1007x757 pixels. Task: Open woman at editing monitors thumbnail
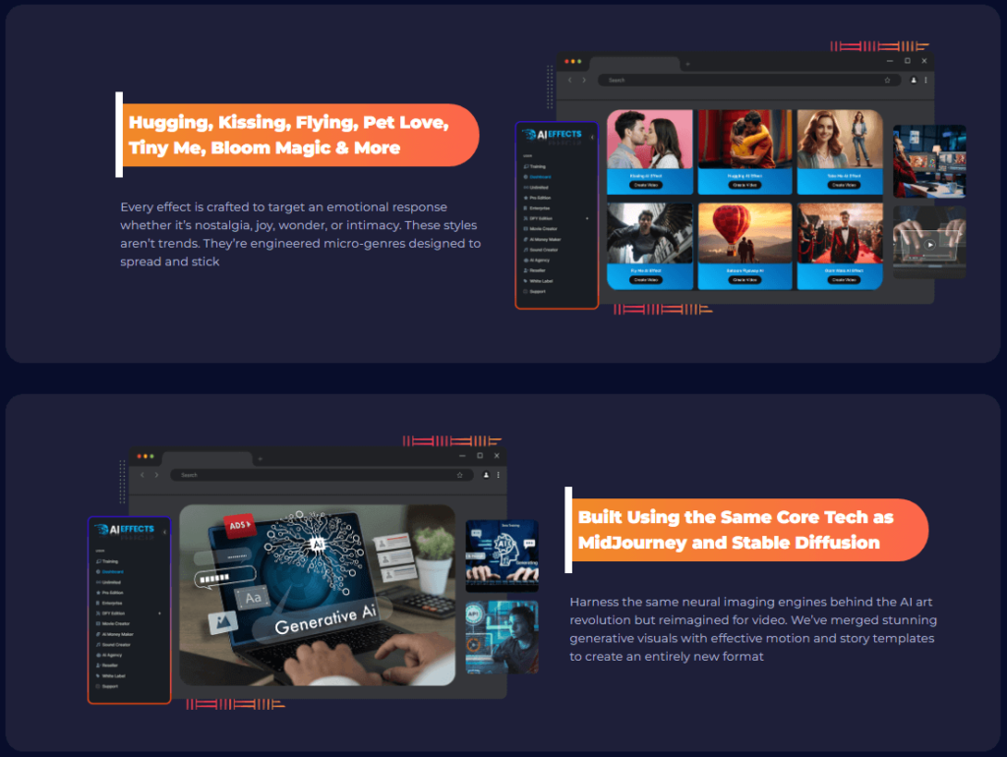(x=929, y=161)
